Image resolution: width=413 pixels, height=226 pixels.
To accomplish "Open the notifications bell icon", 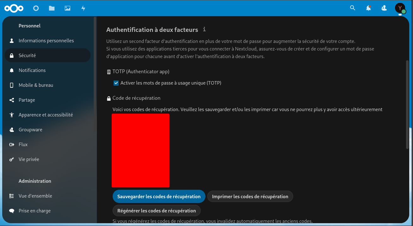I will point(369,8).
